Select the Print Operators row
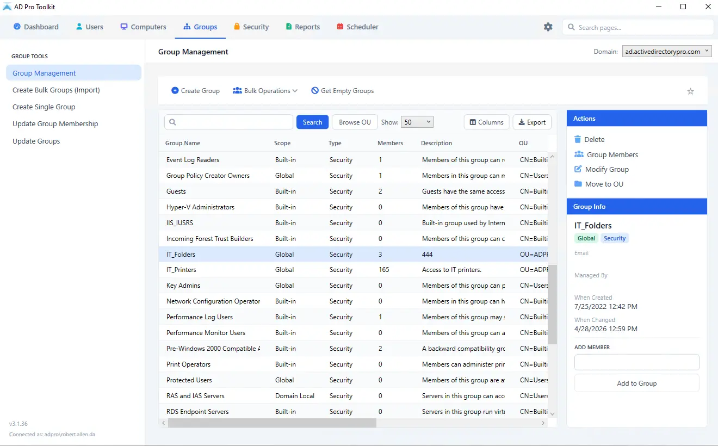 (x=354, y=364)
